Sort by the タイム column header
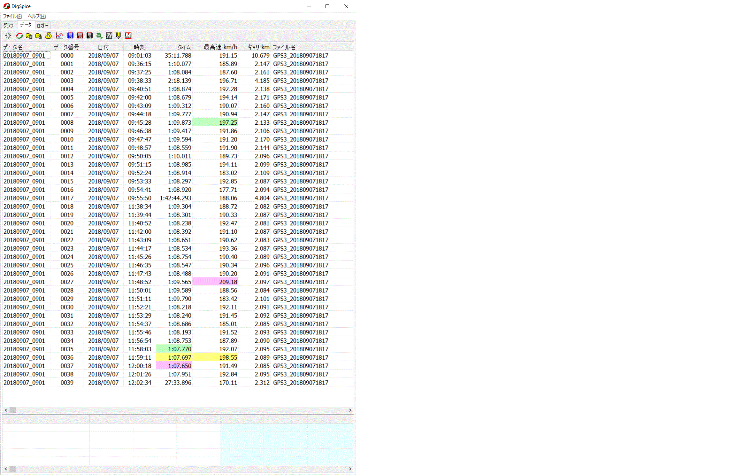Image resolution: width=736 pixels, height=475 pixels. 184,47
